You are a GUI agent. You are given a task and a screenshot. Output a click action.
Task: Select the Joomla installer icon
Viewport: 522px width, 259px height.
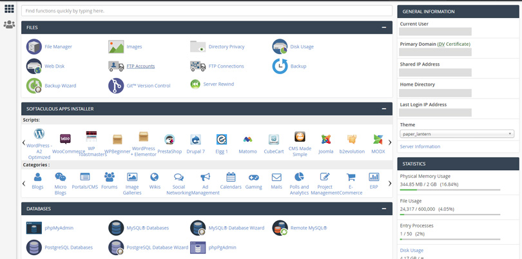point(326,140)
